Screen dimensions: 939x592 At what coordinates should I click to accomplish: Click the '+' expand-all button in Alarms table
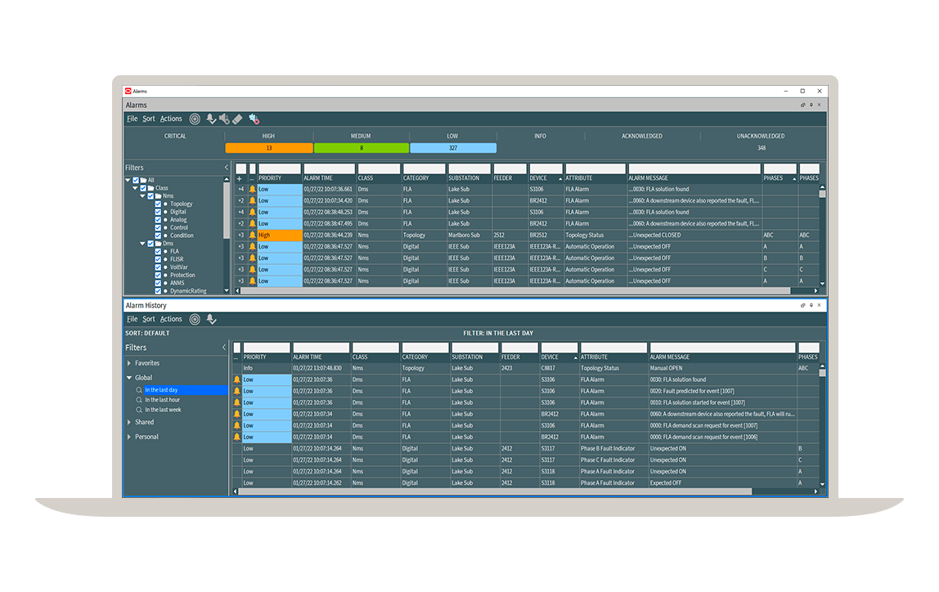(240, 178)
